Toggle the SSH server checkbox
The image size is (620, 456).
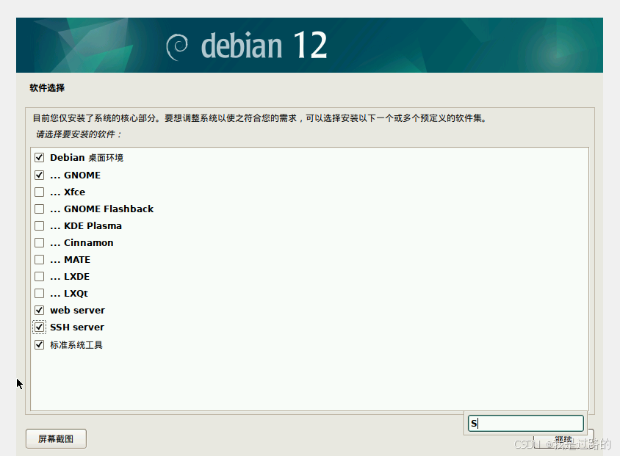tap(39, 327)
